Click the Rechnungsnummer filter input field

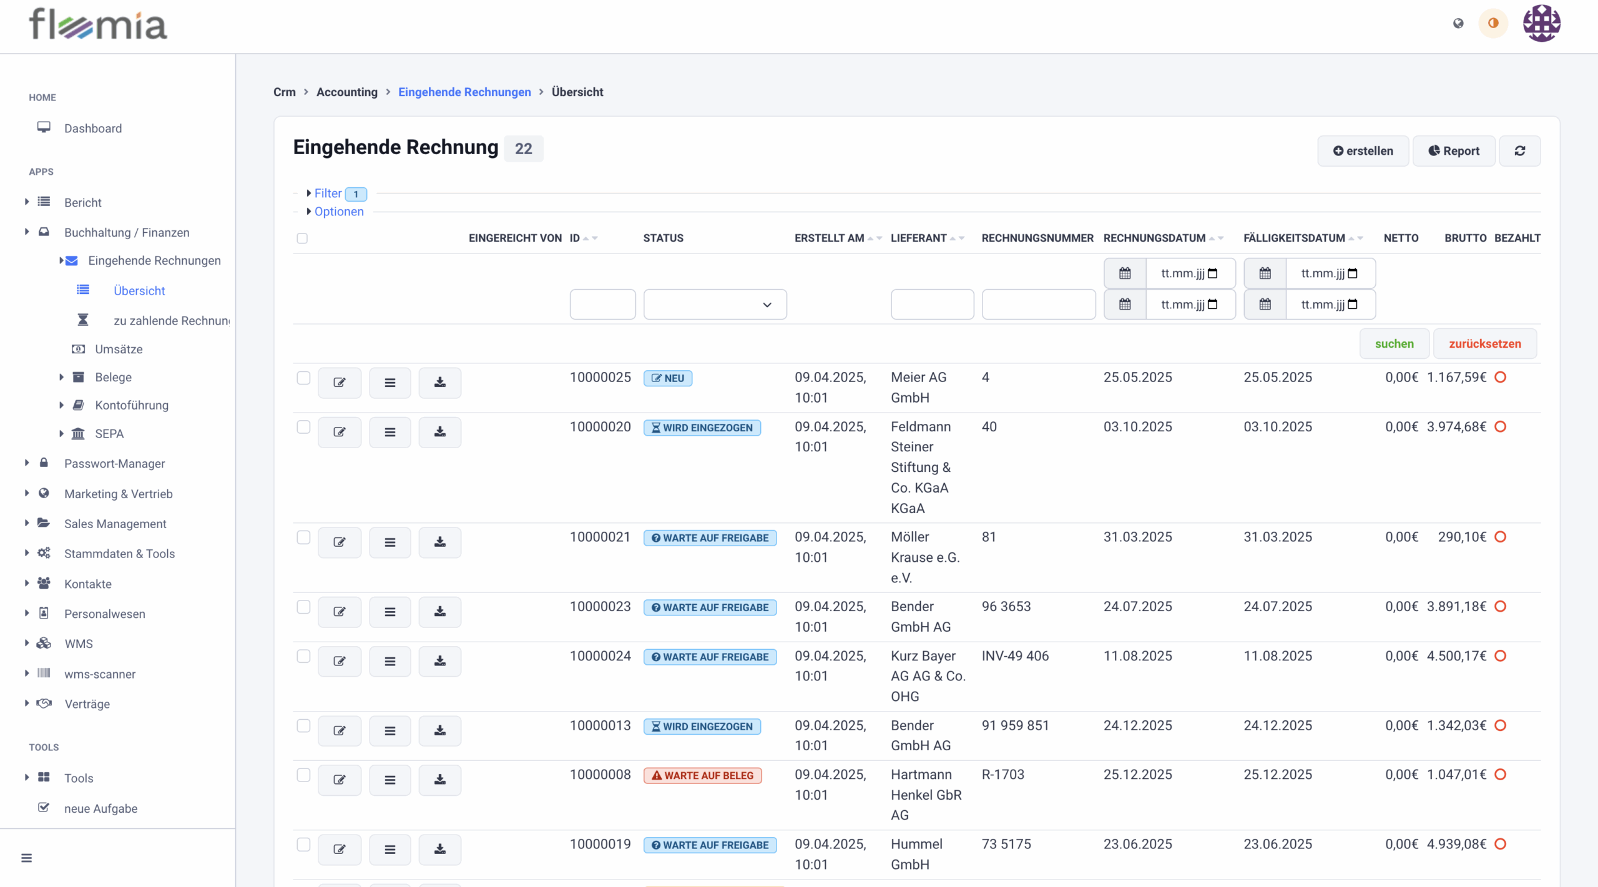pos(1038,305)
